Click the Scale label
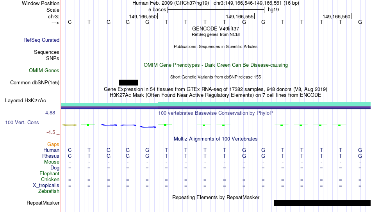The height and width of the screenshot is (212, 371). coord(53,10)
